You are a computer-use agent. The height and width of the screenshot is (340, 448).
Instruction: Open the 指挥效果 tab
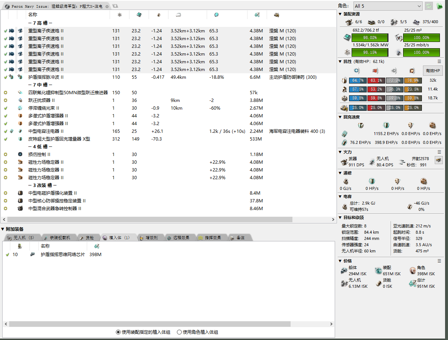pos(210,238)
